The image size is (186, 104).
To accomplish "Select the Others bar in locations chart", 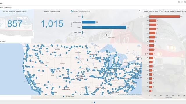I will click(x=104, y=27).
